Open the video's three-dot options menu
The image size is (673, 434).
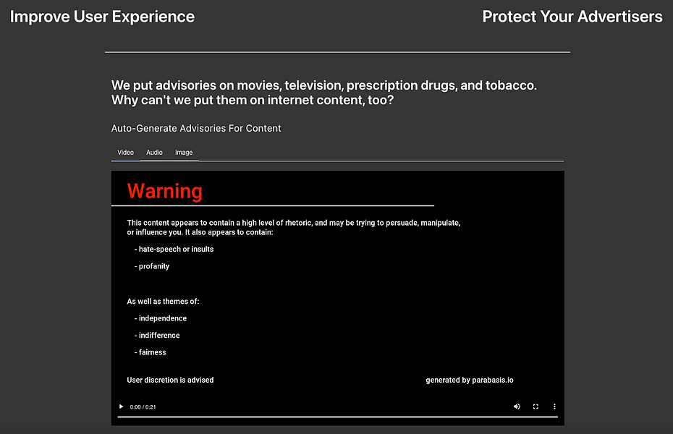(x=555, y=407)
